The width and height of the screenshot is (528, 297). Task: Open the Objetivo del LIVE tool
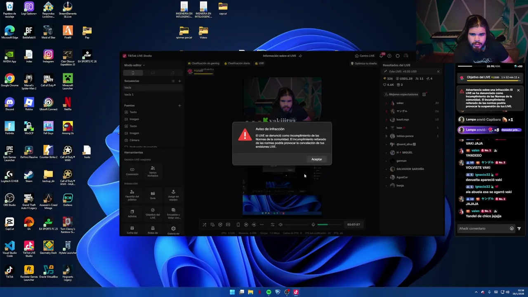point(153,213)
